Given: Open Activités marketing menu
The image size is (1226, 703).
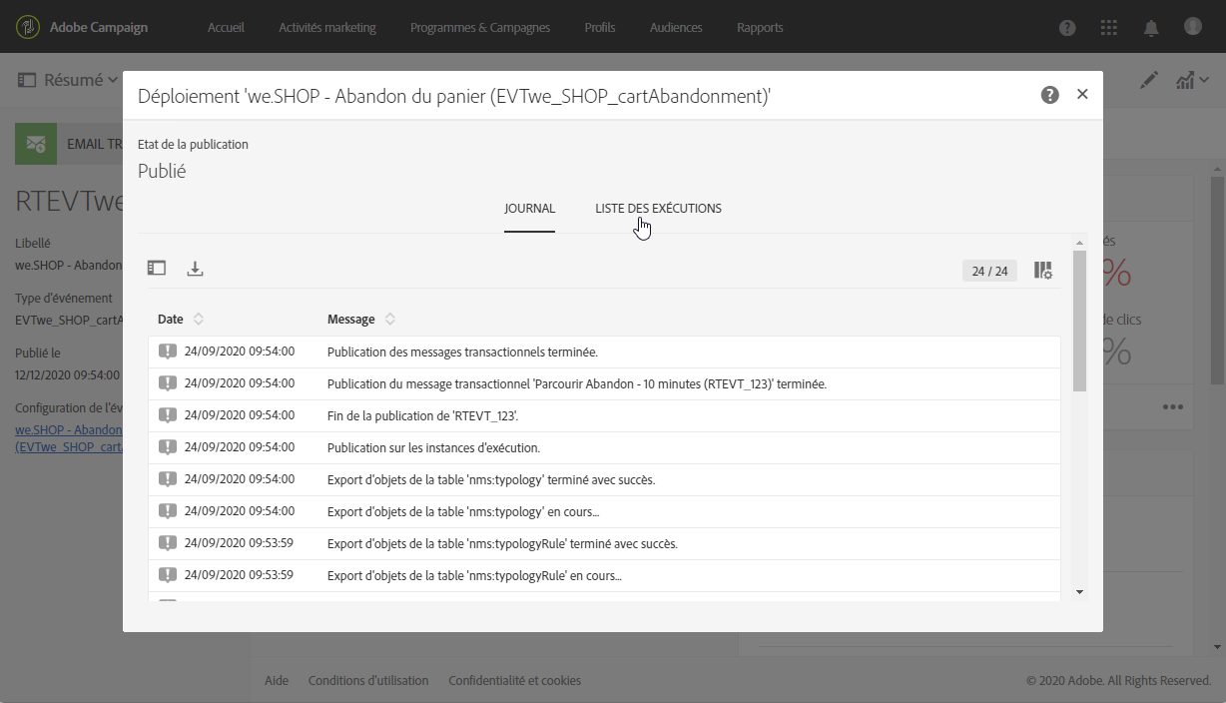Looking at the screenshot, I should coord(327,27).
